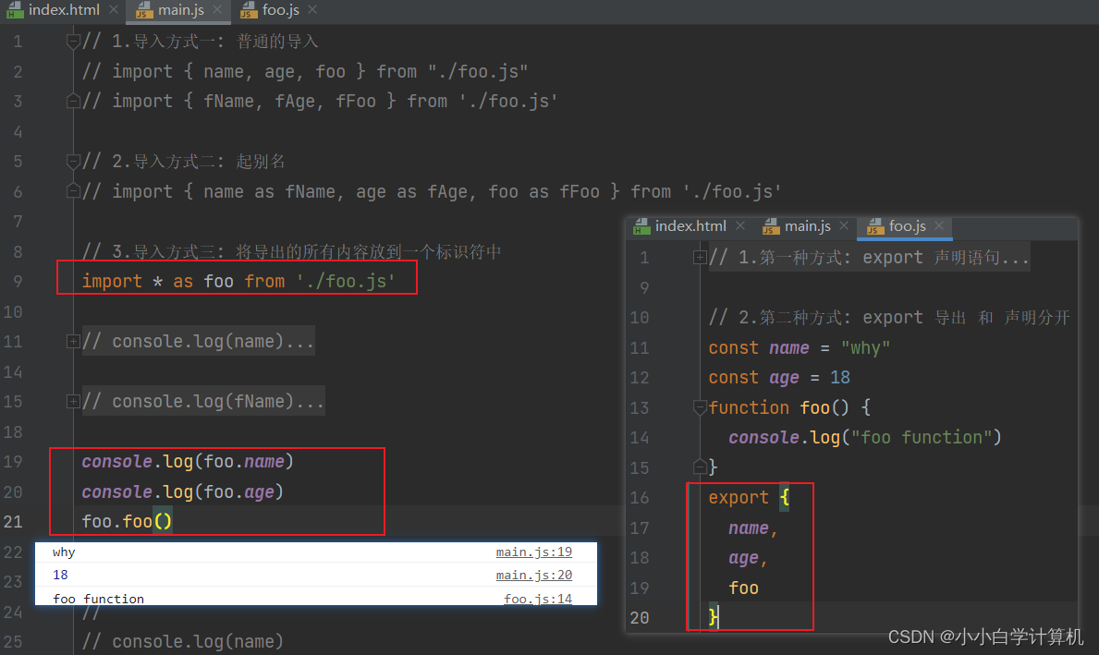1099x655 pixels.
Task: Open foo.js:14 source link in console output
Action: (x=538, y=599)
